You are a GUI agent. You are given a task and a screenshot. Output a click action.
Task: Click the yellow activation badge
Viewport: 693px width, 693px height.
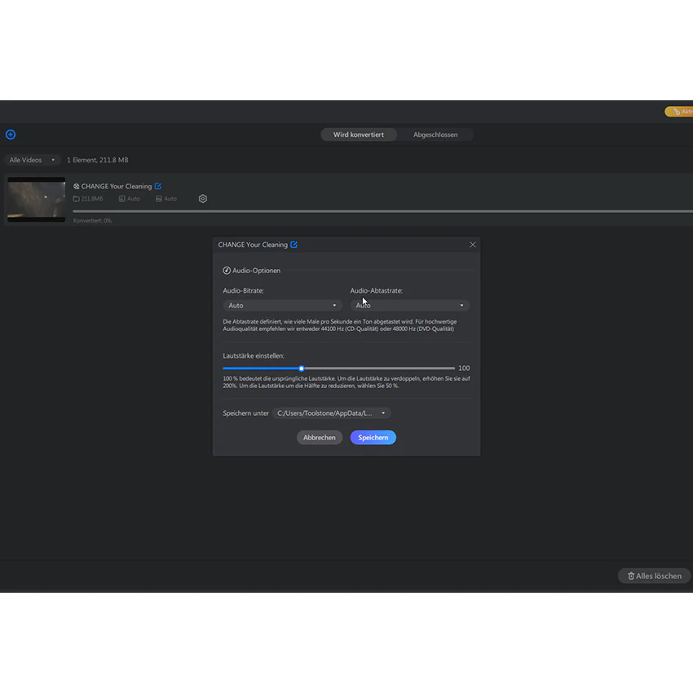(x=679, y=112)
